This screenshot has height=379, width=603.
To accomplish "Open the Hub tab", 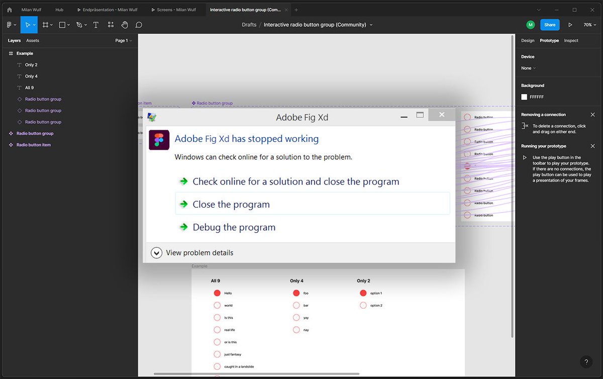I will click(59, 10).
